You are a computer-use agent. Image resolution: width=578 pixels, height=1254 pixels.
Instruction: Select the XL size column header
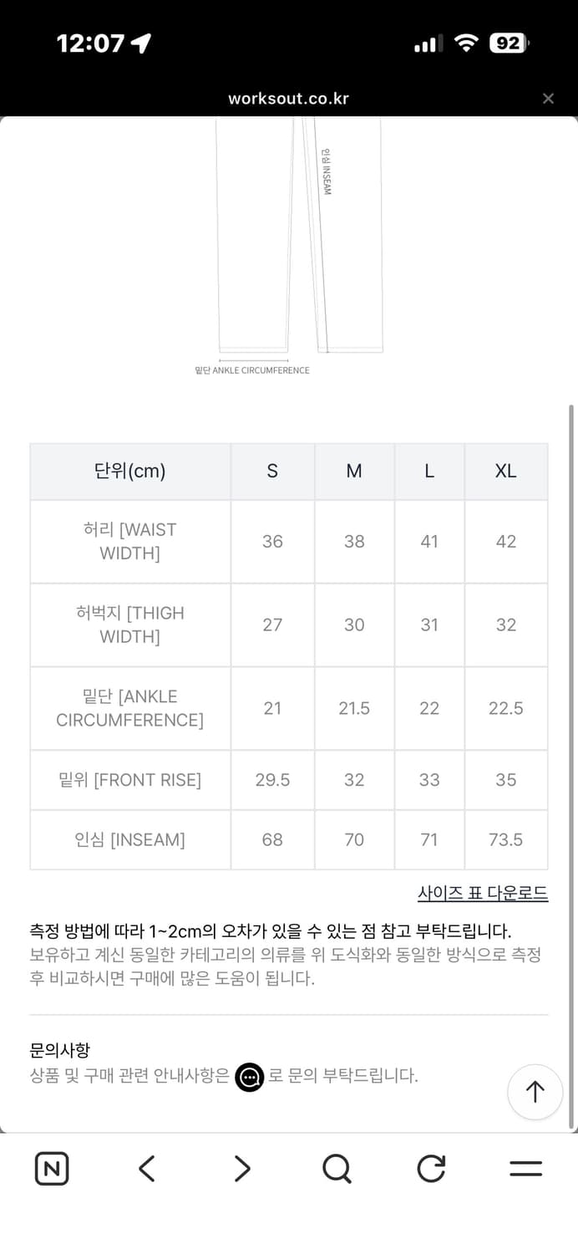[x=505, y=471]
